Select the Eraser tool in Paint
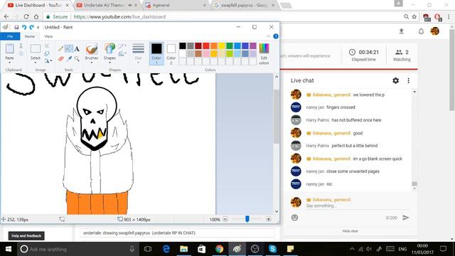Viewport: 455px width, 256px height. coord(60,59)
